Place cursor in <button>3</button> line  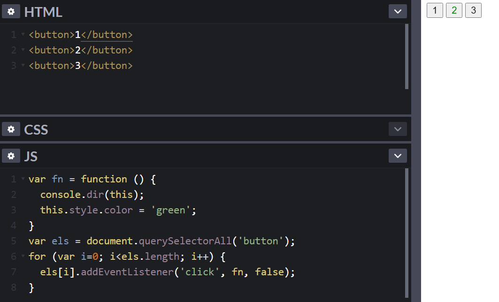pos(81,66)
